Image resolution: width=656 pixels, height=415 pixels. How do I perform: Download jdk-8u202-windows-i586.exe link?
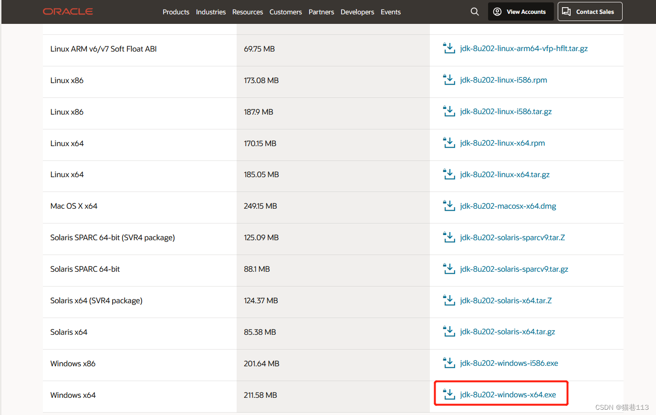point(509,363)
